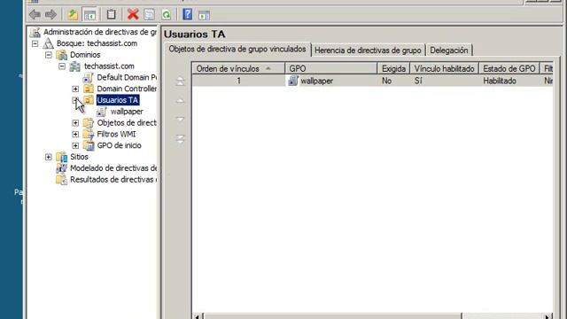The image size is (567, 319).
Task: Click the horizontal scrollbar right arrow
Action: pos(548,316)
